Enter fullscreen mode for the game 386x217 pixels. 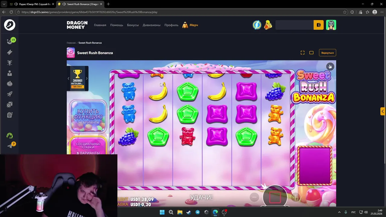pyautogui.click(x=302, y=53)
